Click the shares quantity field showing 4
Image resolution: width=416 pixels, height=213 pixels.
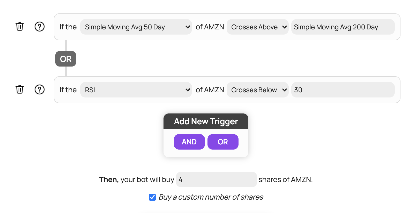[217, 179]
